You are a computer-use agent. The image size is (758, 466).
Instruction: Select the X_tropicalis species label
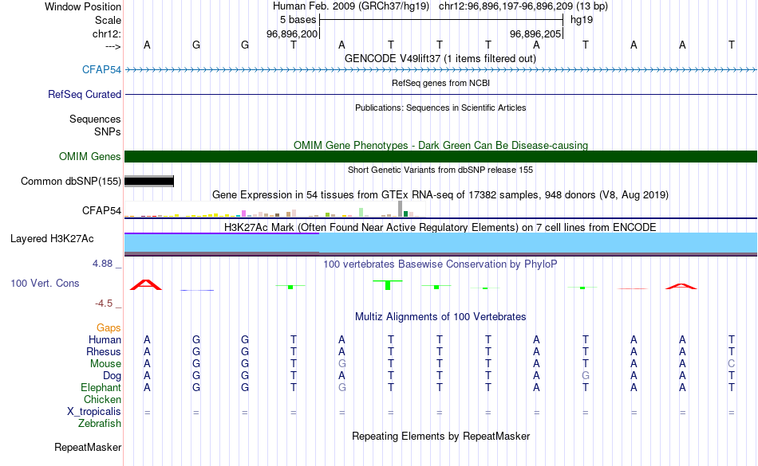coord(94,412)
